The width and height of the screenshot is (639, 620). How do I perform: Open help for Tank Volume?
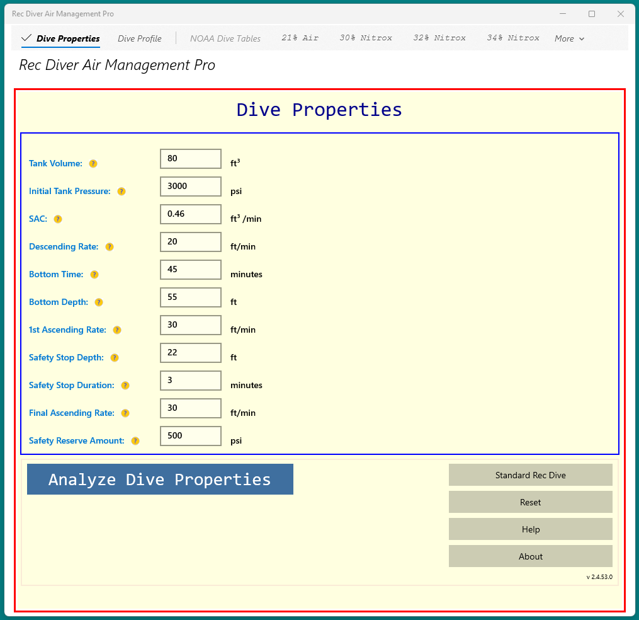coord(93,164)
